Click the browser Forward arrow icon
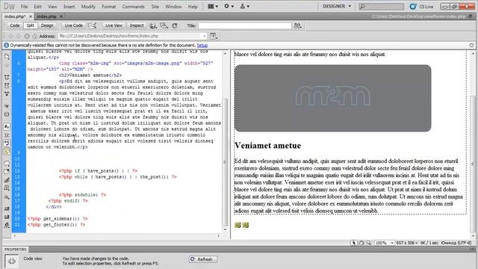Screen dimensions: 478x269 [19, 36]
